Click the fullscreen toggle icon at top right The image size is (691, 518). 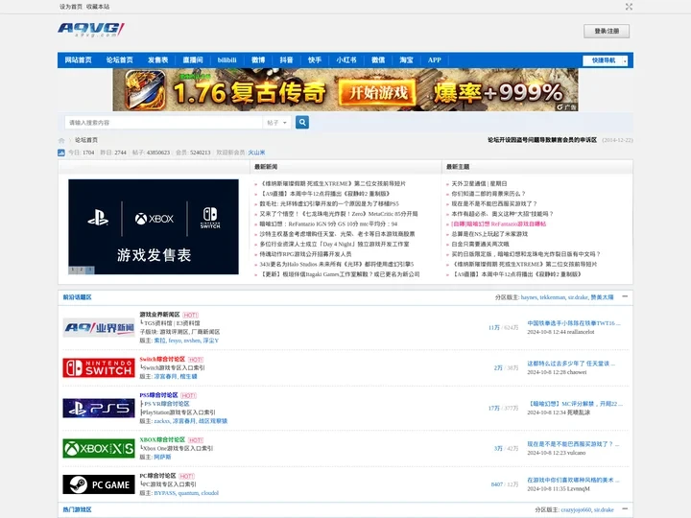629,7
